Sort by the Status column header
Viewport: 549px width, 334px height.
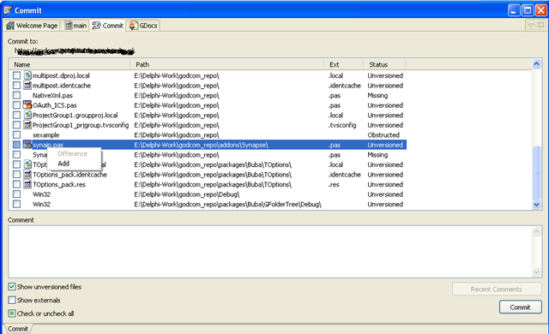click(384, 64)
